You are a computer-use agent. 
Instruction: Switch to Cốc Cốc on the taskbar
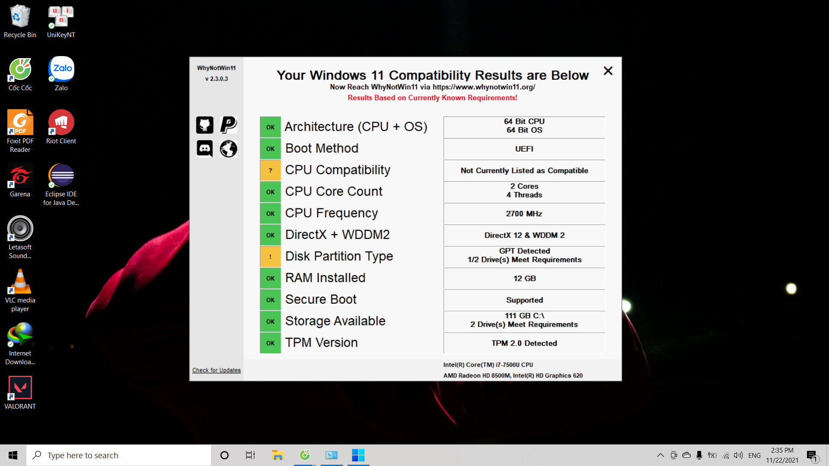click(305, 455)
